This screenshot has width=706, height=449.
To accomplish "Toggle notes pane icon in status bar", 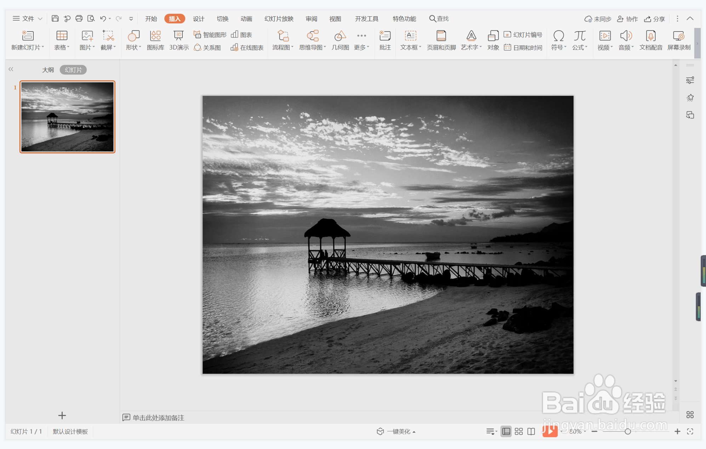I will tap(491, 431).
